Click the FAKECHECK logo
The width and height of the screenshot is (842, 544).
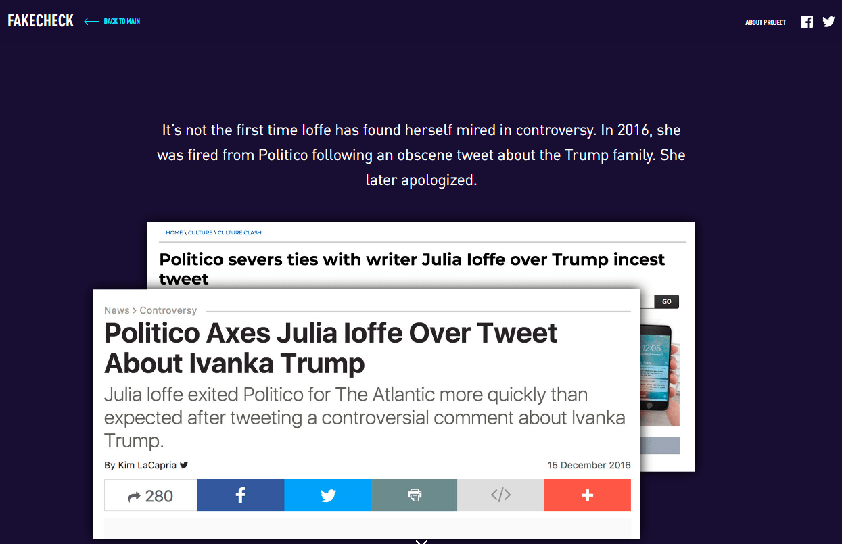(41, 21)
